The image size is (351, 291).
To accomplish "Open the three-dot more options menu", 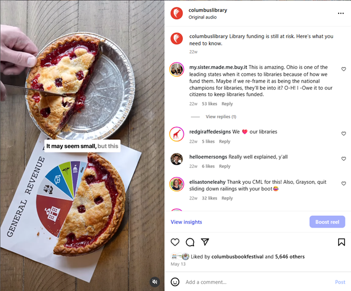I will [341, 13].
